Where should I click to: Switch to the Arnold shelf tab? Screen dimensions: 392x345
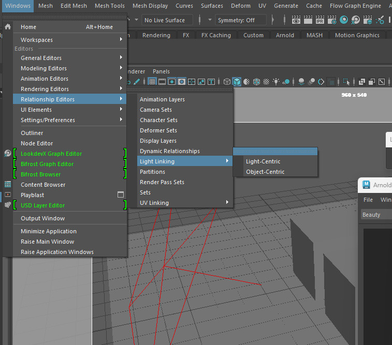tap(285, 35)
